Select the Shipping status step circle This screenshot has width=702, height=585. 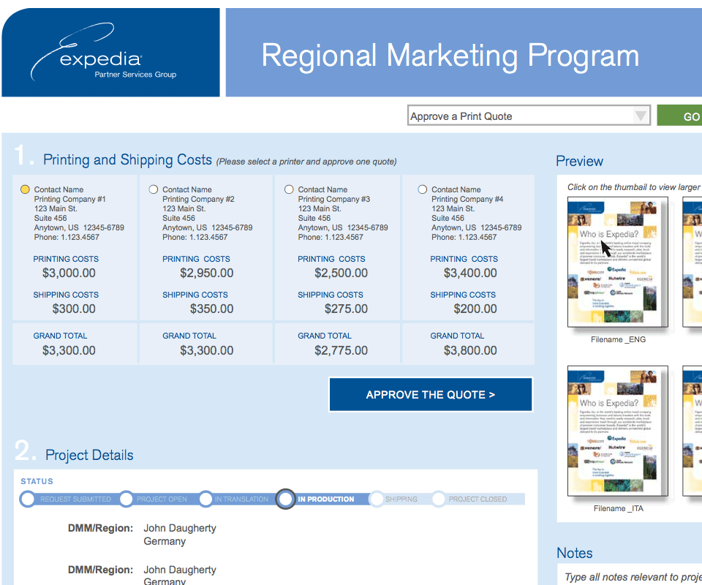[x=376, y=499]
